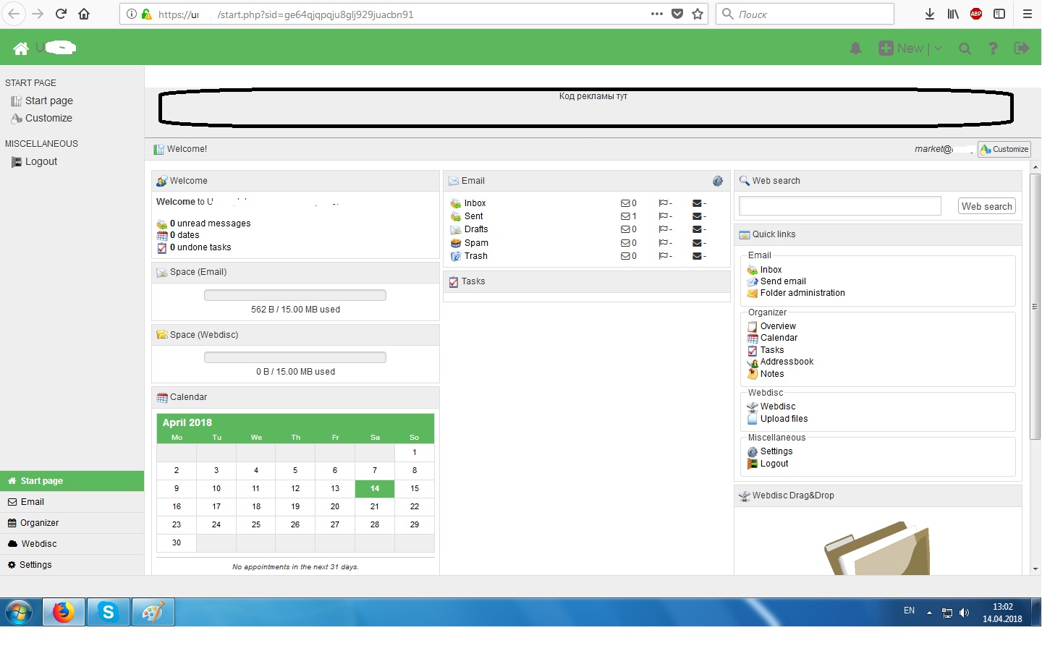This screenshot has height=651, width=1042.
Task: Click the browser search box
Action: [805, 14]
